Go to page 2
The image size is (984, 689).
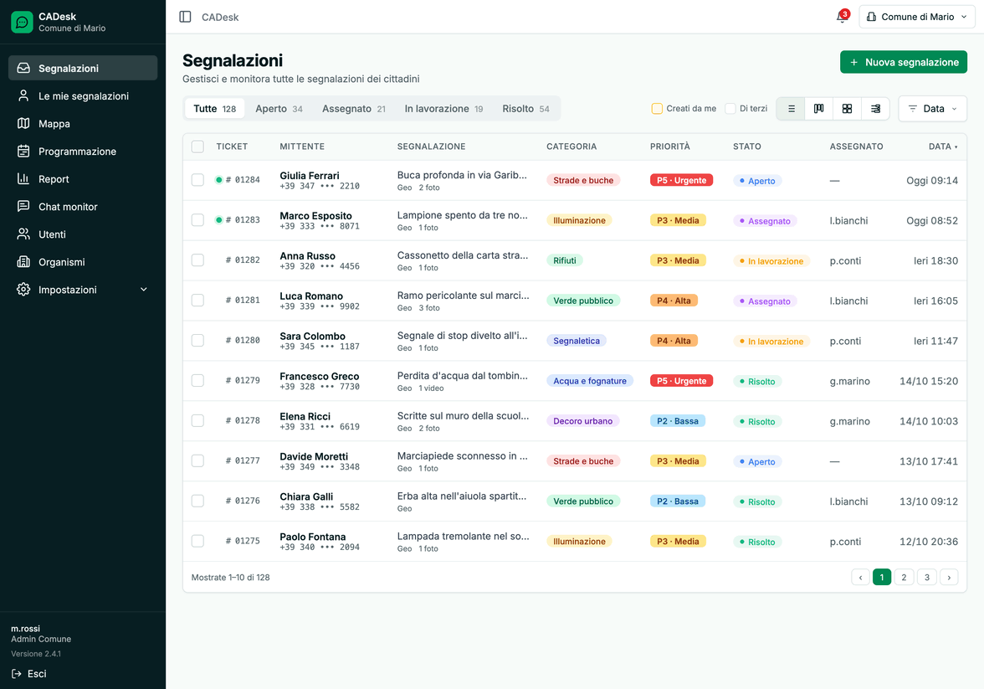pos(904,577)
